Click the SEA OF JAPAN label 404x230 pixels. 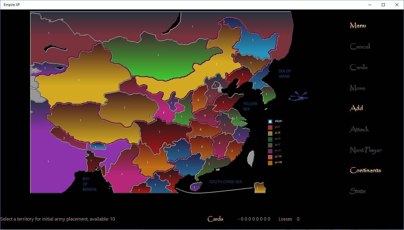point(284,74)
